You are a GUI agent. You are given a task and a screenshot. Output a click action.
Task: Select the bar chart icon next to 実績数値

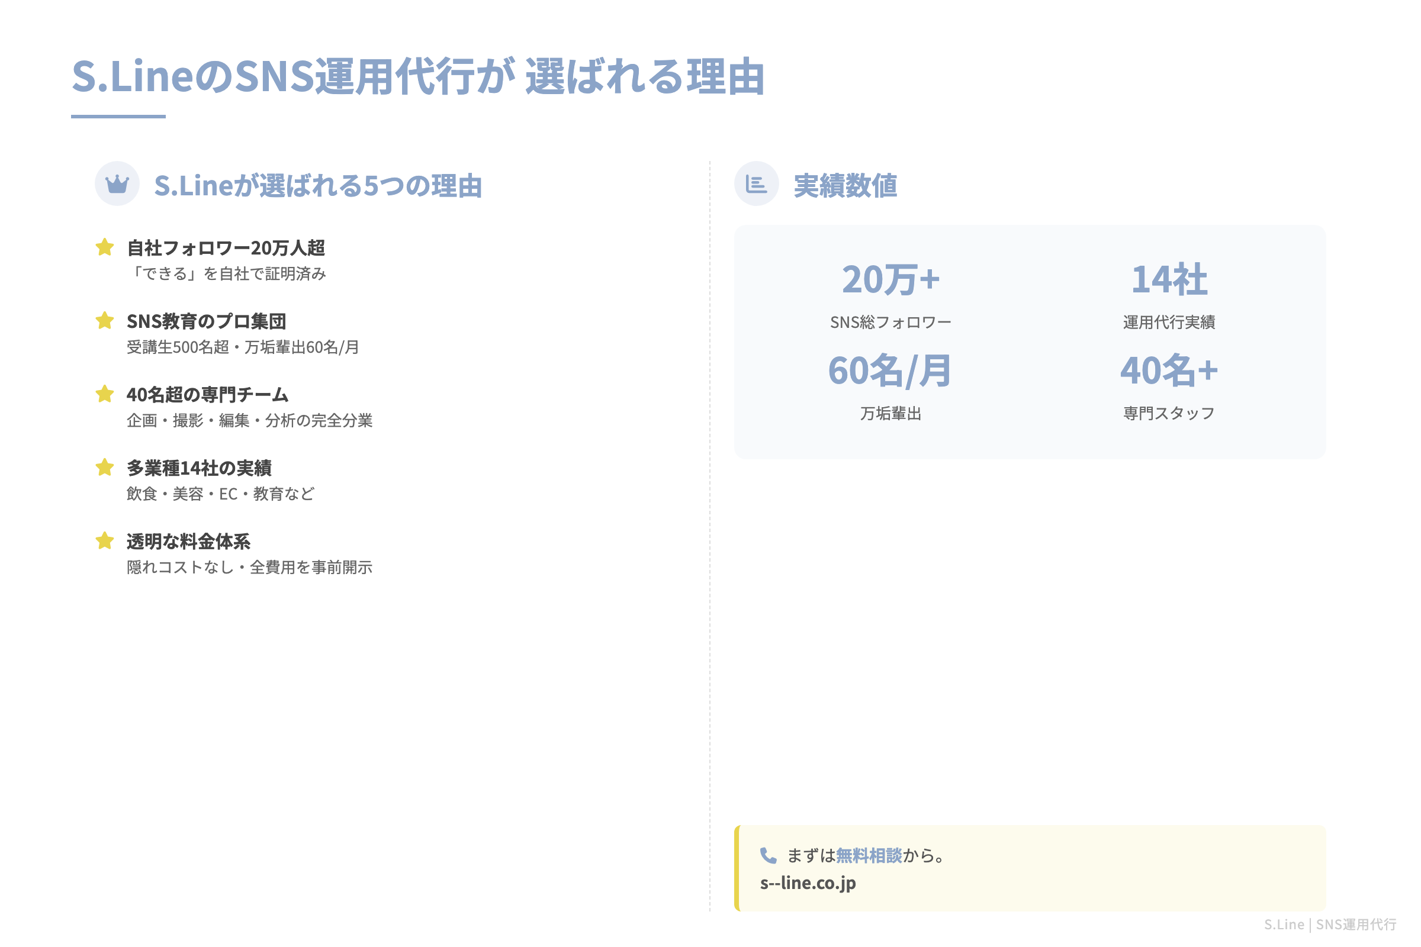point(758,184)
